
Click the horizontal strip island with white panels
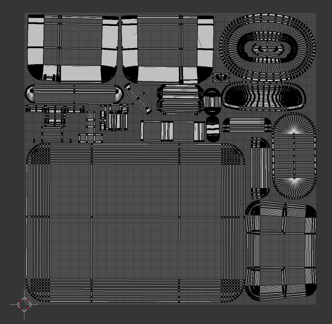click(172, 131)
